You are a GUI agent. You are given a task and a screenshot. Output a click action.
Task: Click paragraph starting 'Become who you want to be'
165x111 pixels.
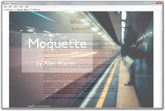pyautogui.click(x=81, y=59)
